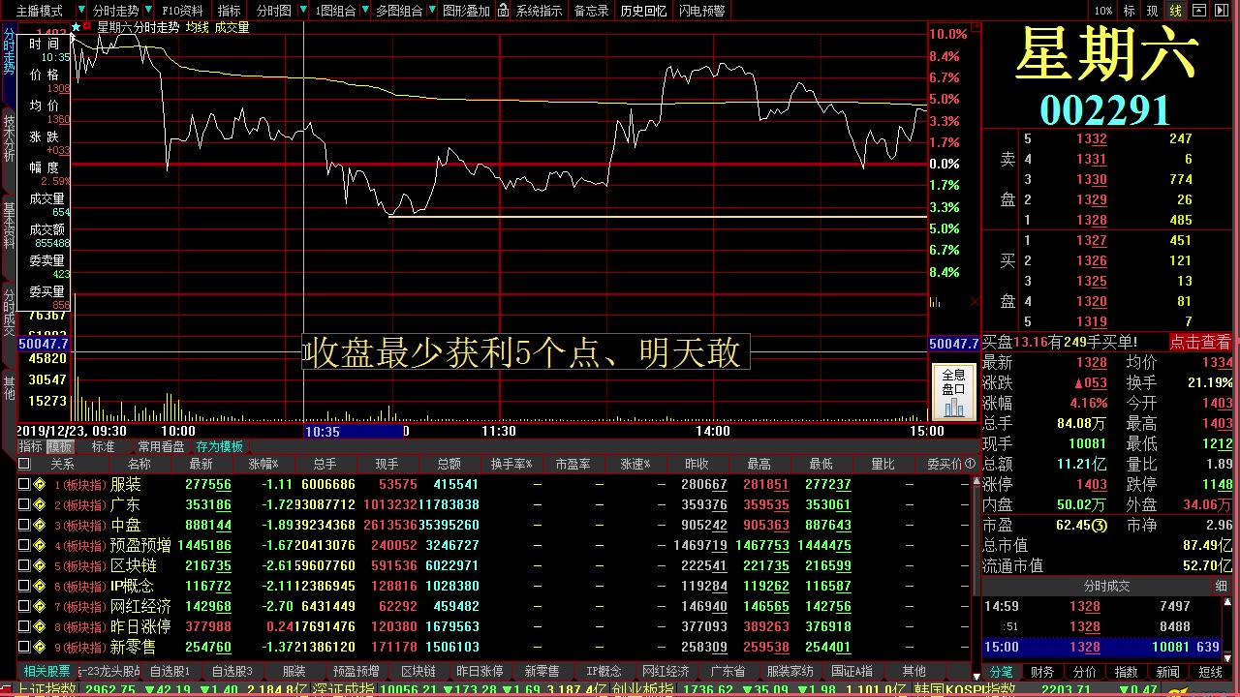Viewport: 1240px width, 697px height.
Task: Click the diamond icon on the 新零售 row
Action: [x=40, y=647]
